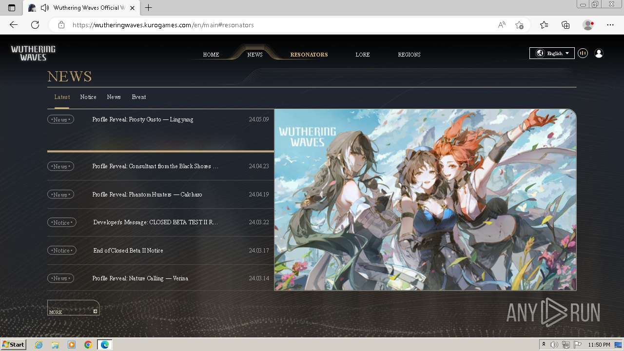
Task: Select Microsoft Edge taskbar button
Action: [105, 345]
